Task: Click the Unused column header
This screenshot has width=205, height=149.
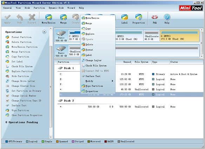Action: (x=124, y=62)
